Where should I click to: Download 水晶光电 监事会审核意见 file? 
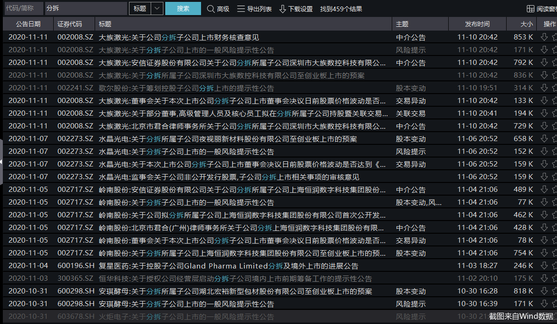544,177
